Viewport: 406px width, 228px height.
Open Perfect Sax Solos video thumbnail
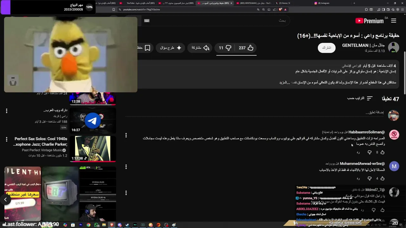coord(93,149)
